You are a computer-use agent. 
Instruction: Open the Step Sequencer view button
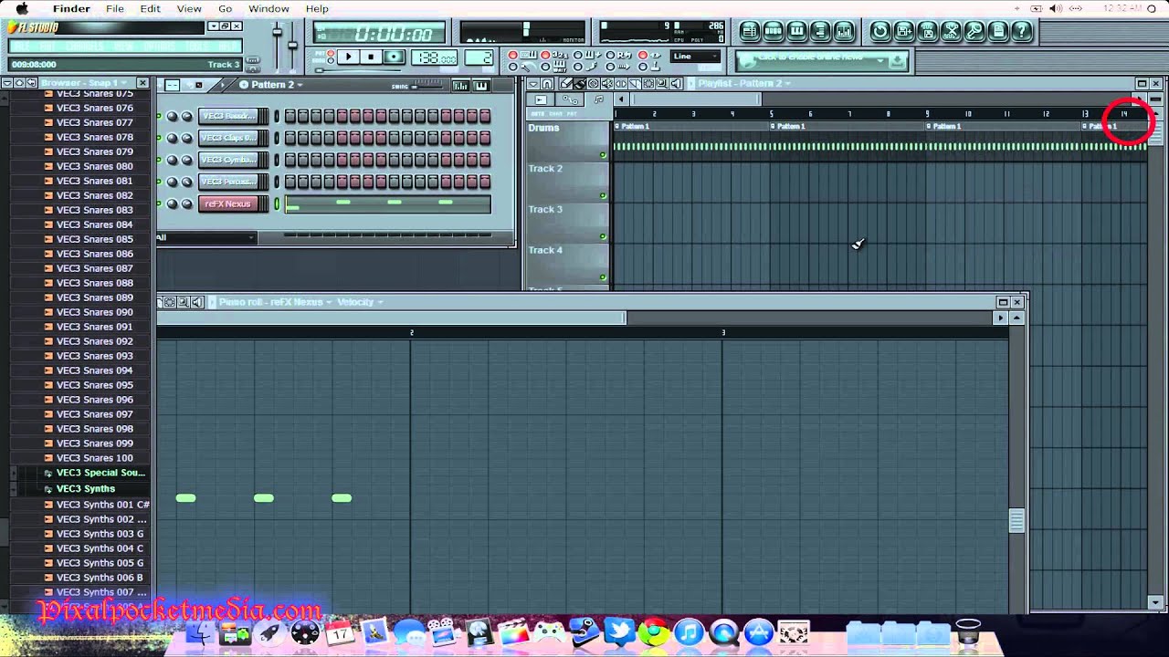(x=773, y=32)
